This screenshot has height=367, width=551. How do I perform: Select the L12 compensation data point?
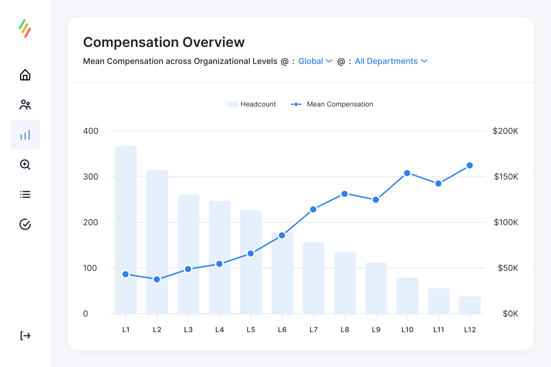pos(469,166)
